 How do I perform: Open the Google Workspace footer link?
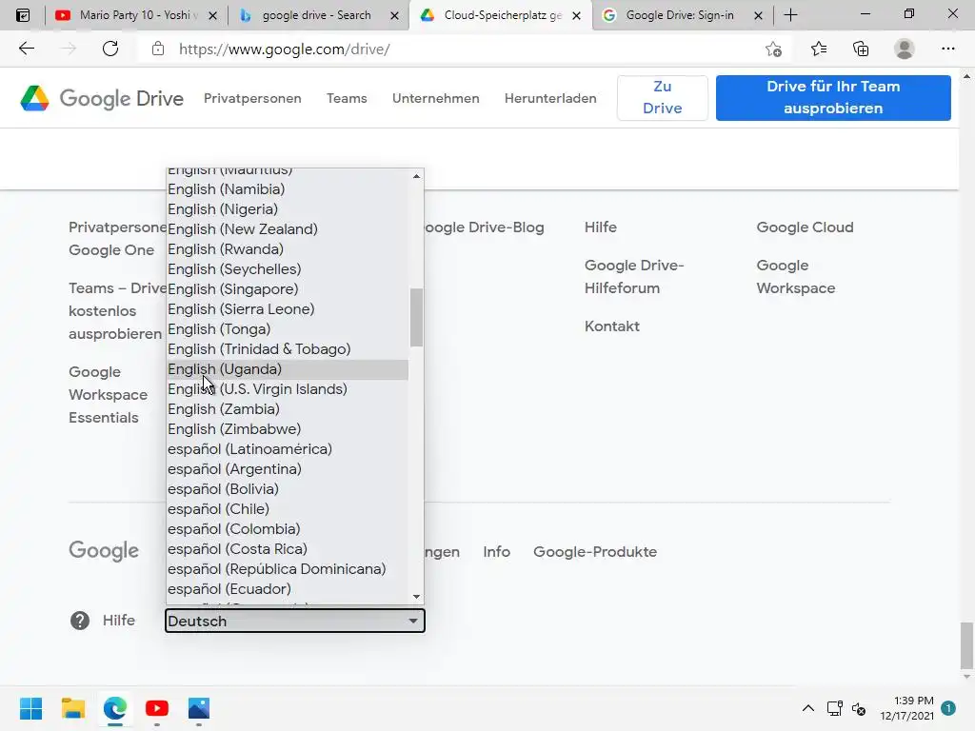click(x=795, y=277)
